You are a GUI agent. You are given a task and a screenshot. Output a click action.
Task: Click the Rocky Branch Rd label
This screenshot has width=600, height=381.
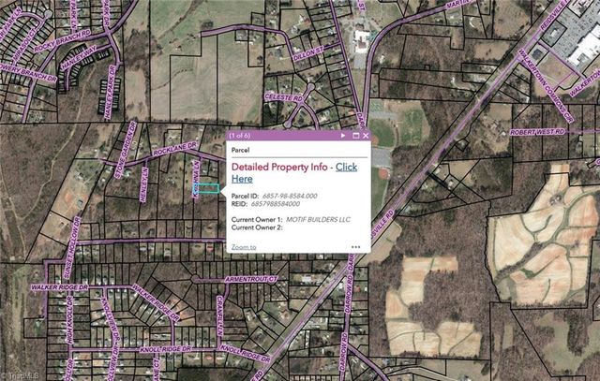click(x=63, y=41)
